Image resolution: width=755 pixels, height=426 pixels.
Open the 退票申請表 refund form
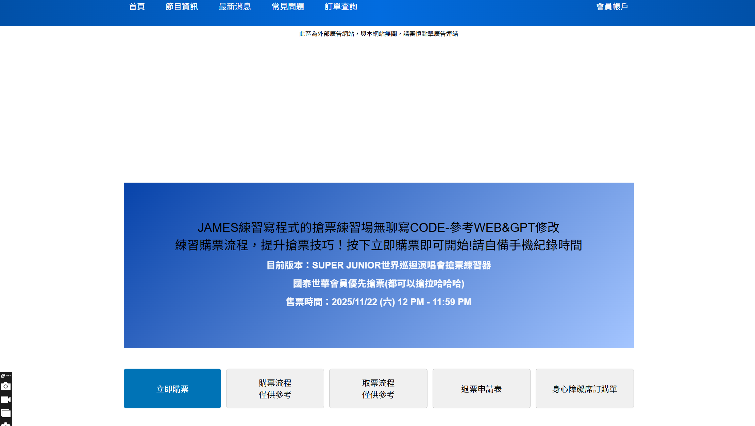coord(481,389)
